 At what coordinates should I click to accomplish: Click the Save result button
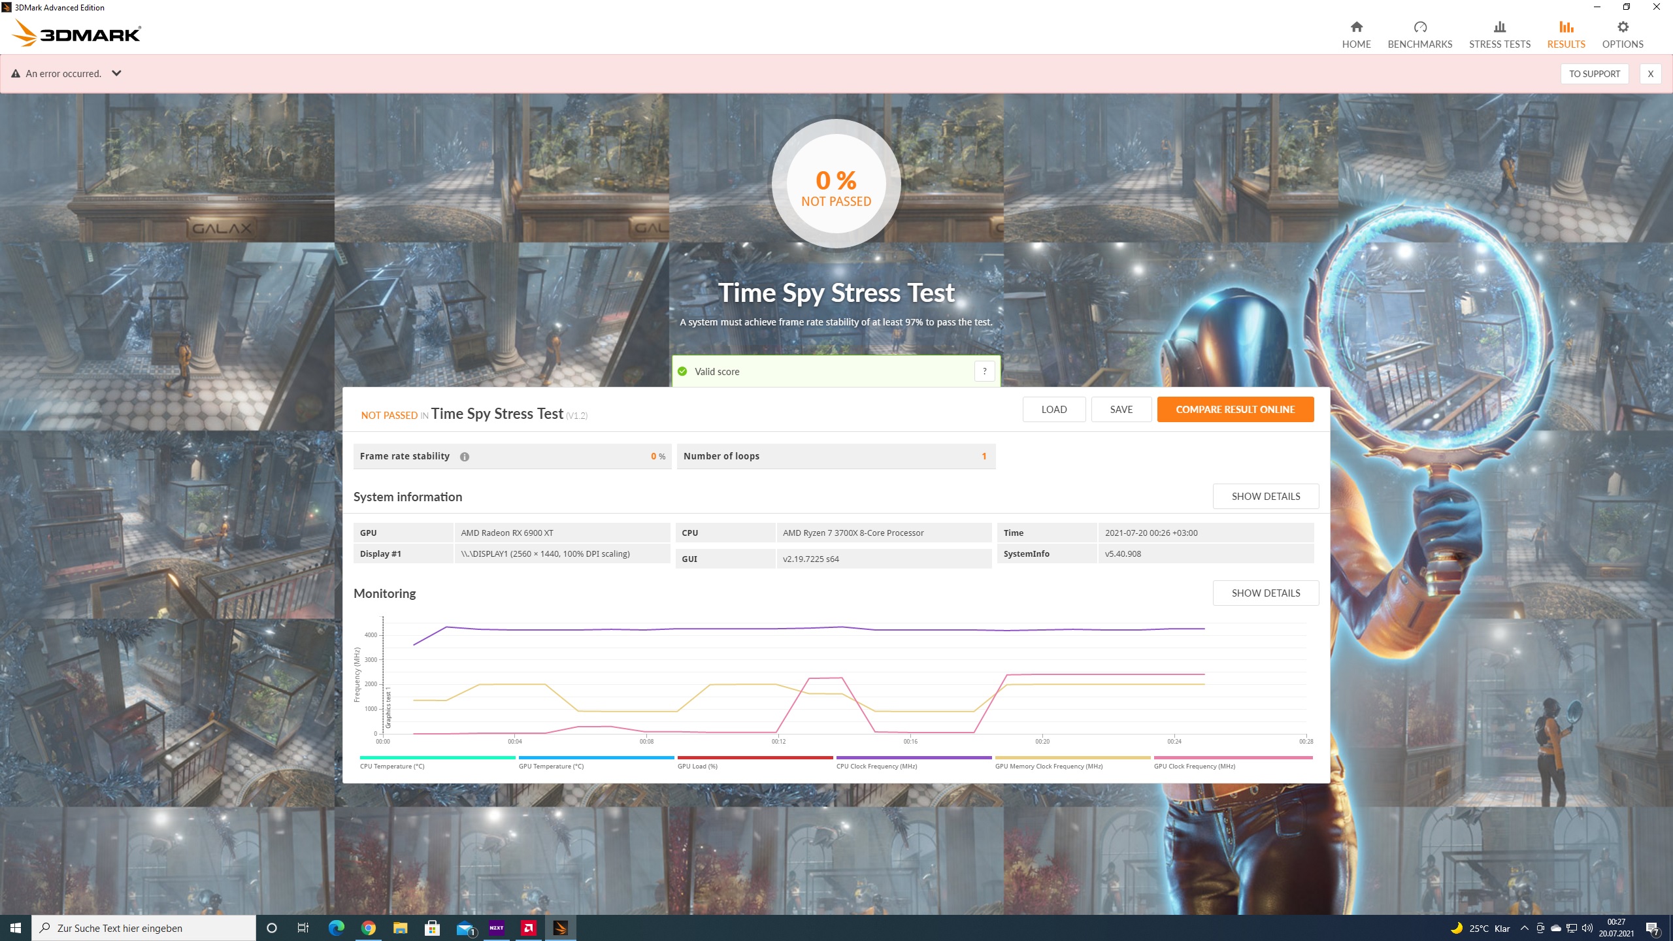click(1121, 409)
